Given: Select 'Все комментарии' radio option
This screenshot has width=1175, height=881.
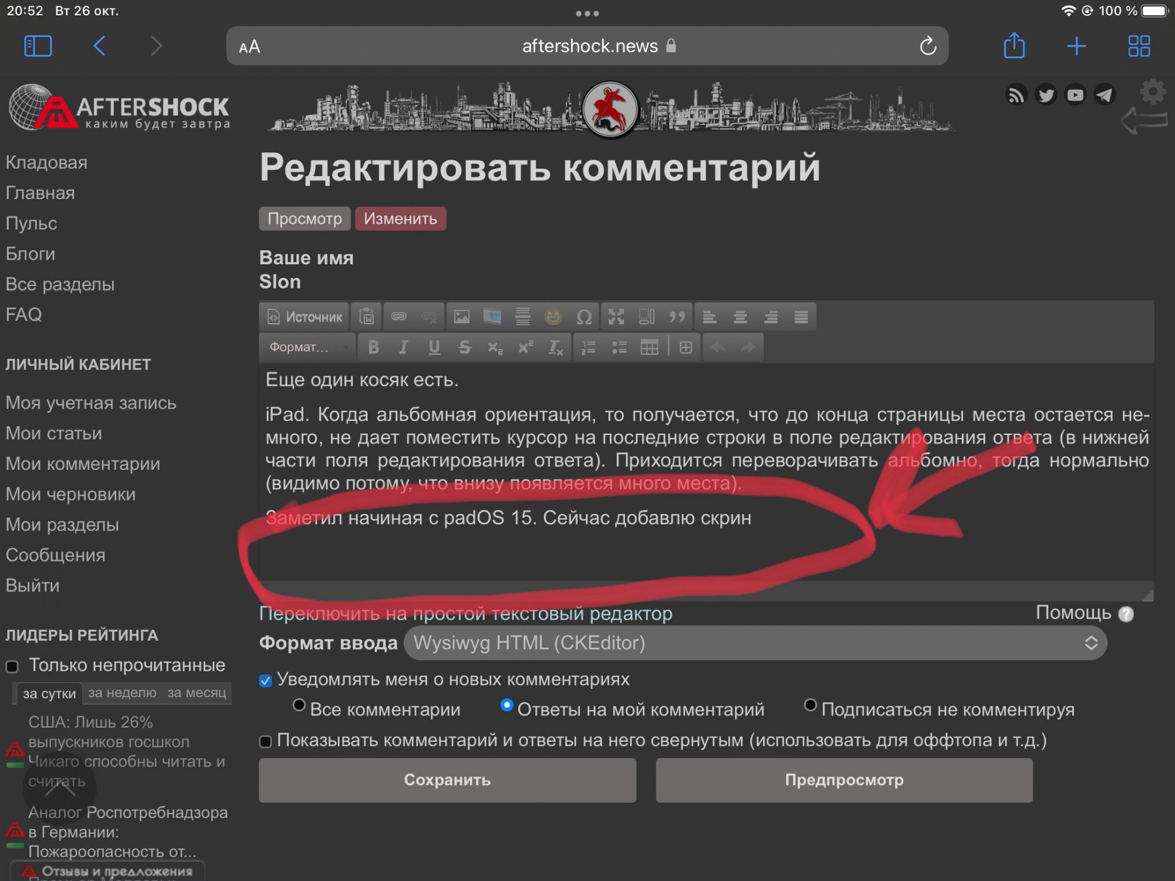Looking at the screenshot, I should pos(299,705).
